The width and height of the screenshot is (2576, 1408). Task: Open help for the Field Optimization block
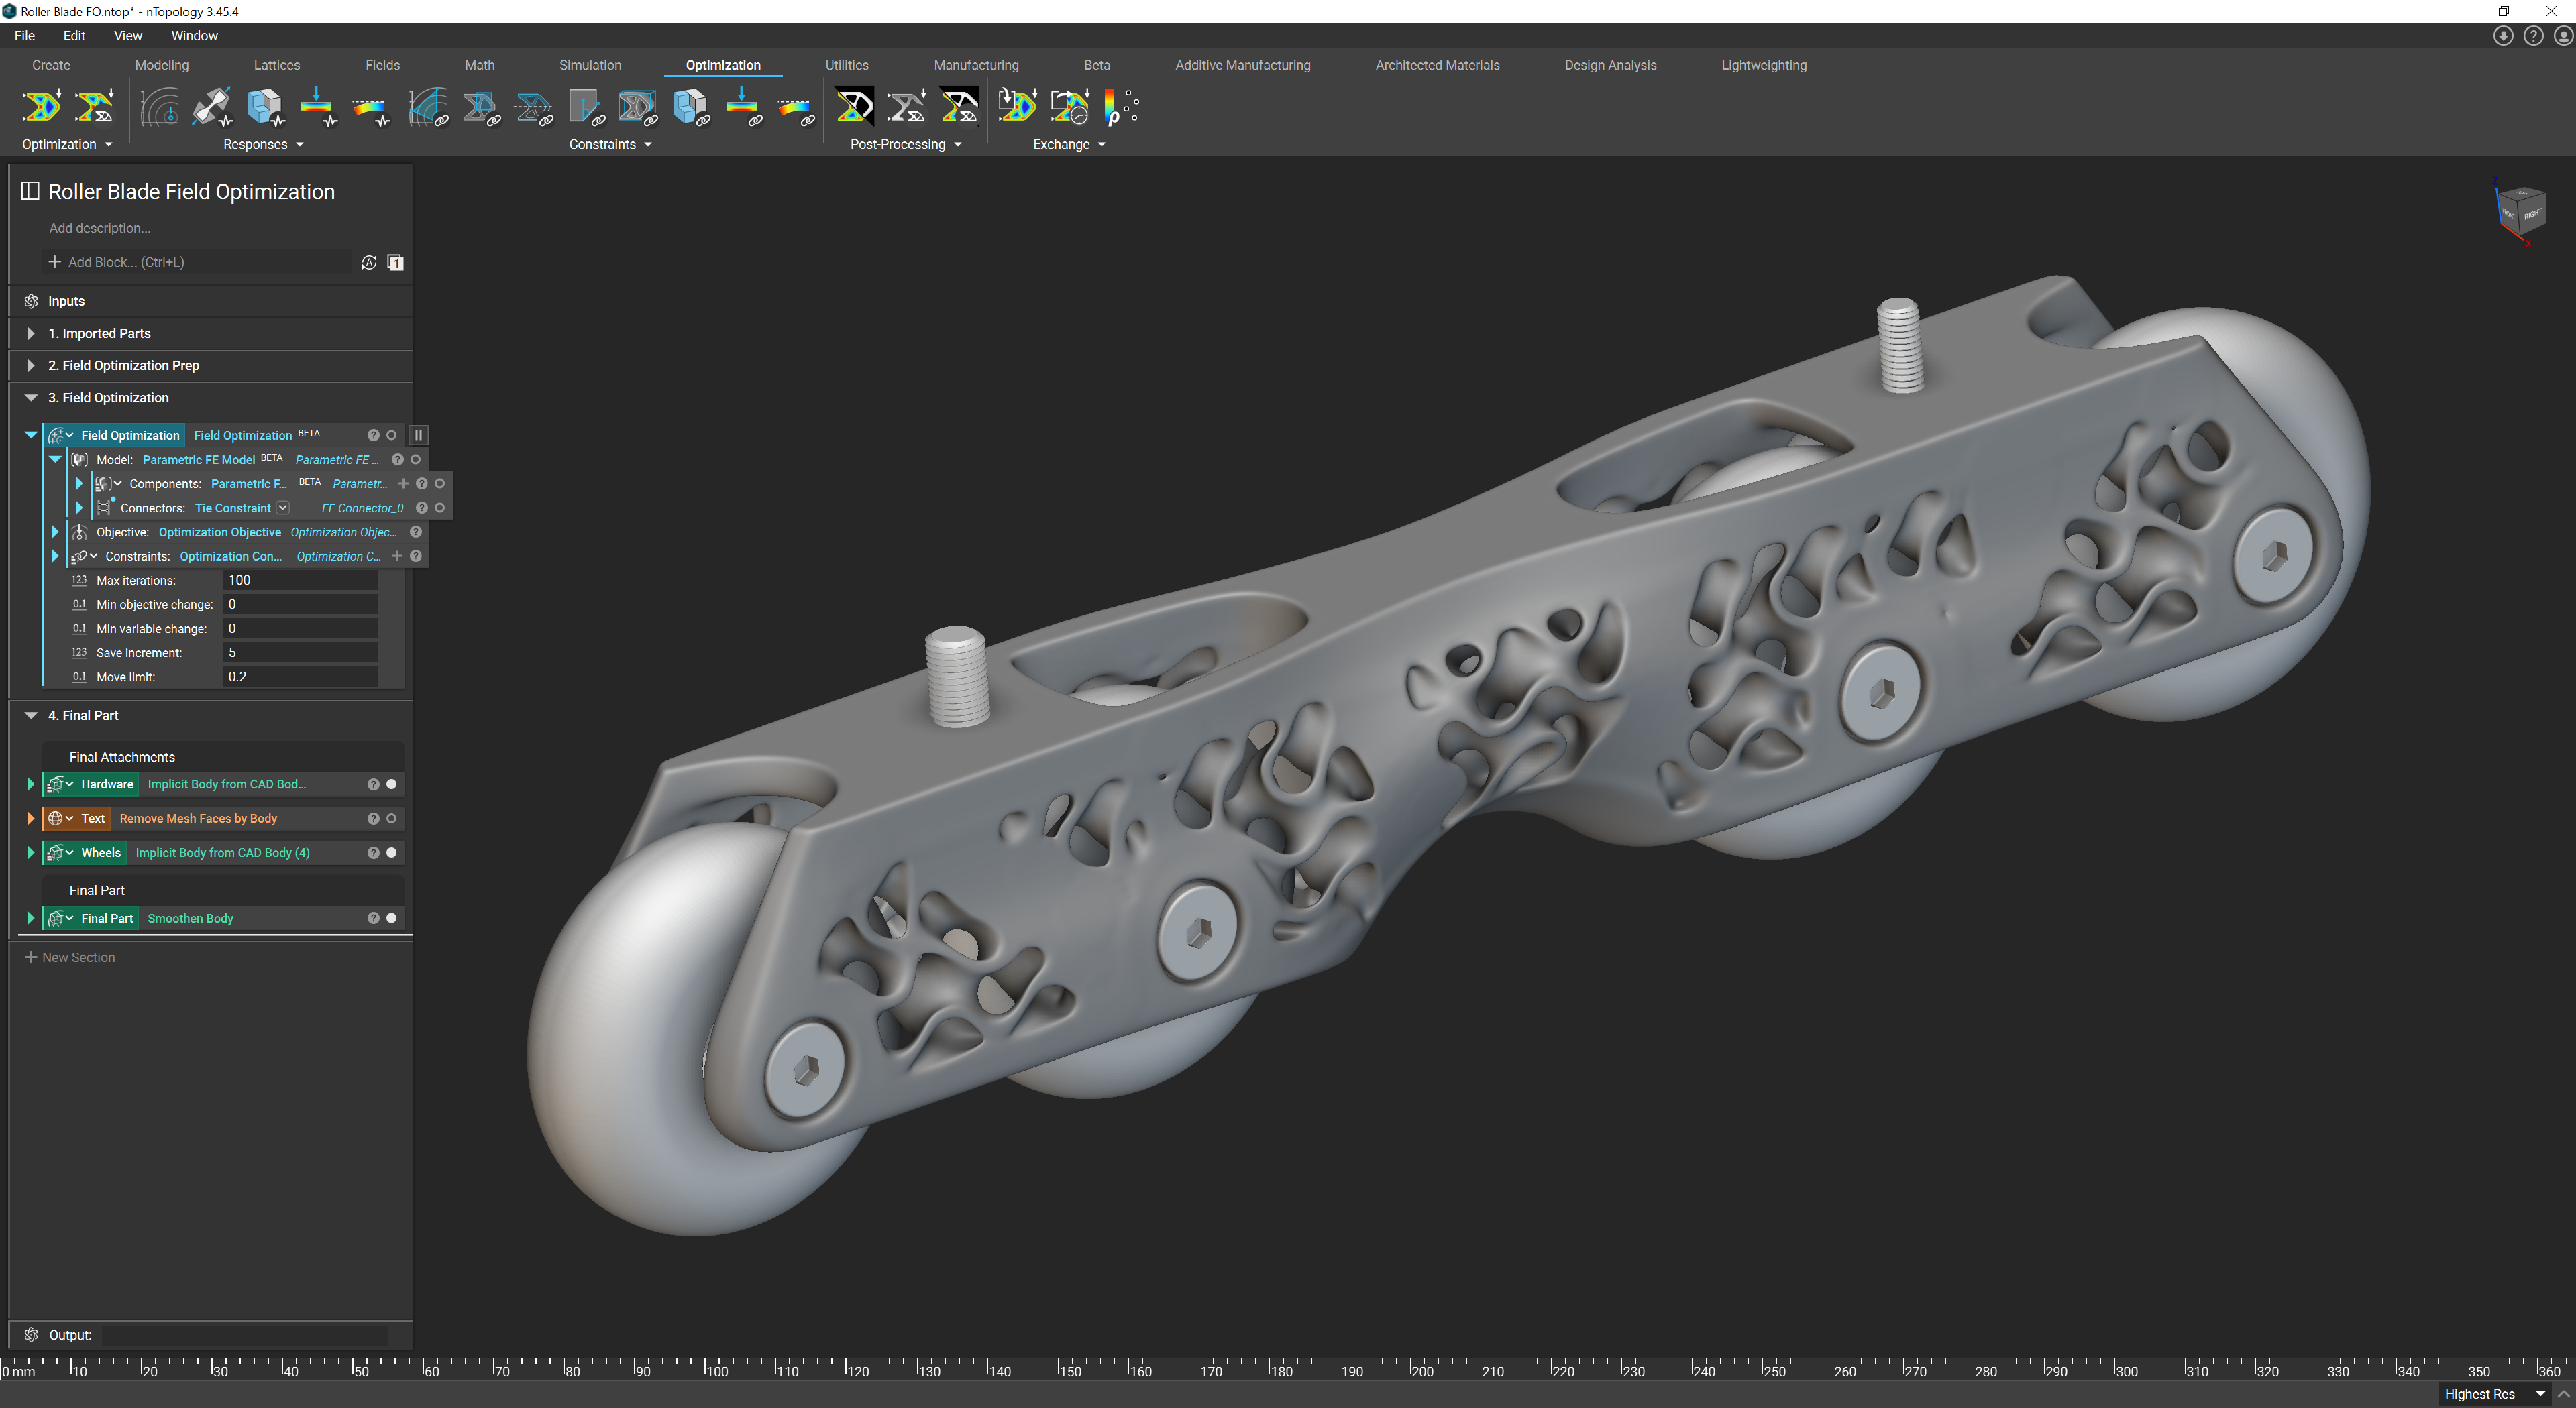[x=373, y=434]
